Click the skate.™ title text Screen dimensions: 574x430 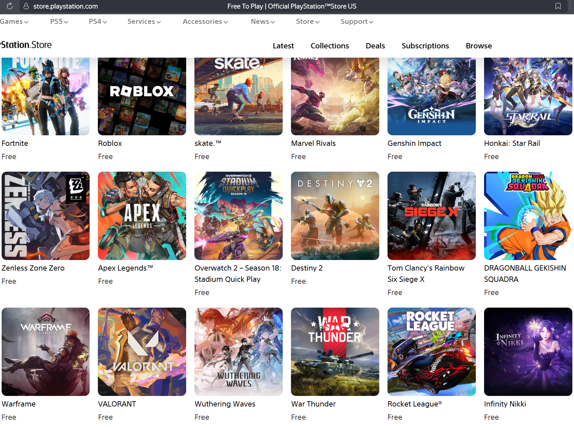208,143
